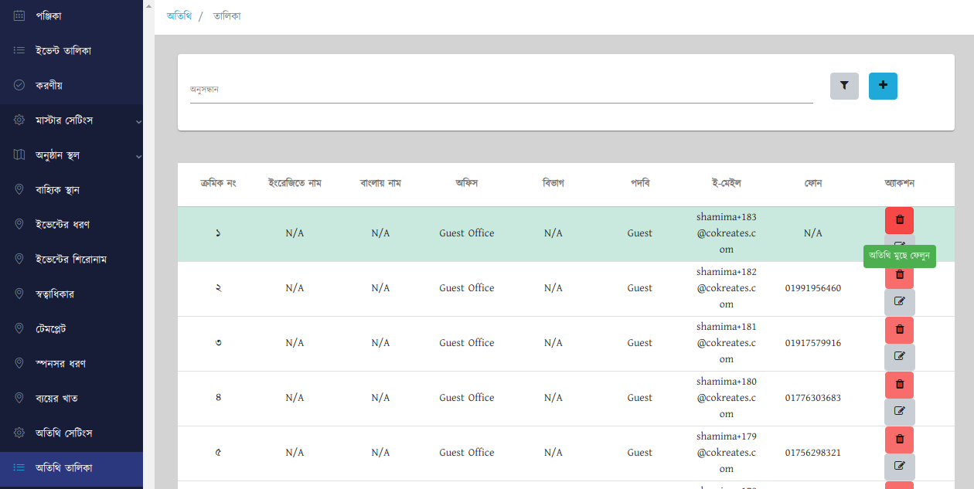This screenshot has height=489, width=974.
Task: Delete guest shamima+180 with trash button
Action: tap(899, 385)
